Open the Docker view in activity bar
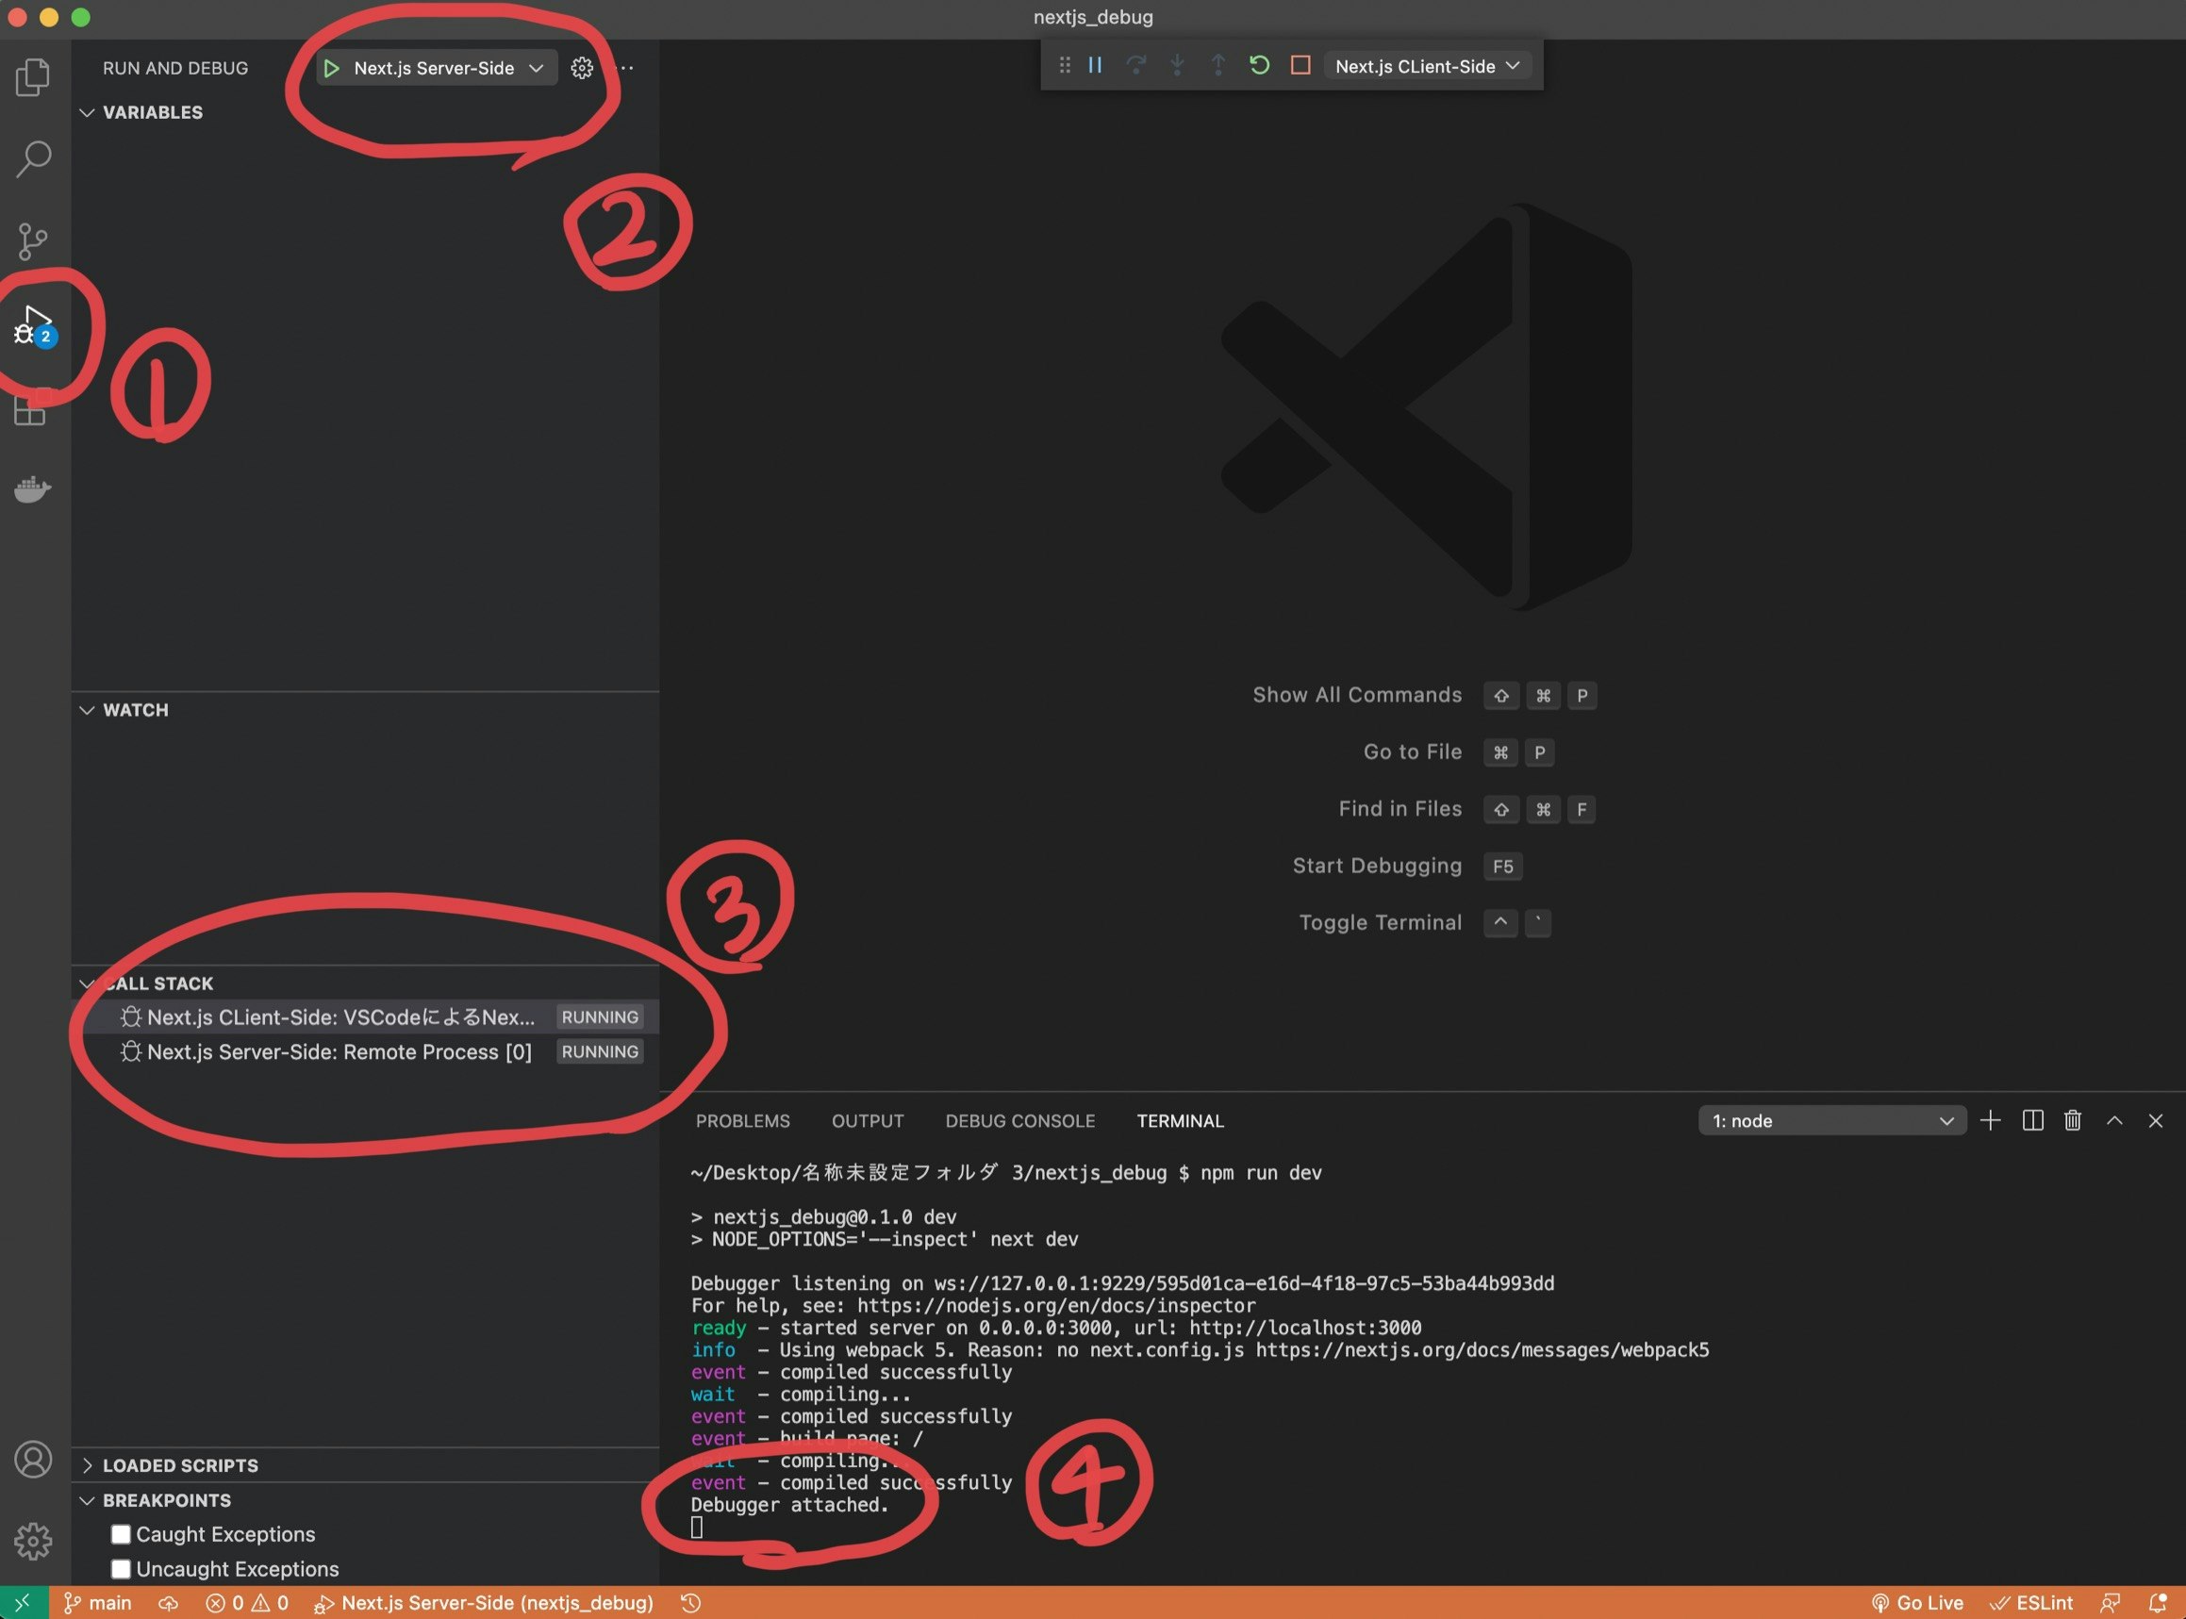This screenshot has height=1619, width=2186. tap(33, 488)
